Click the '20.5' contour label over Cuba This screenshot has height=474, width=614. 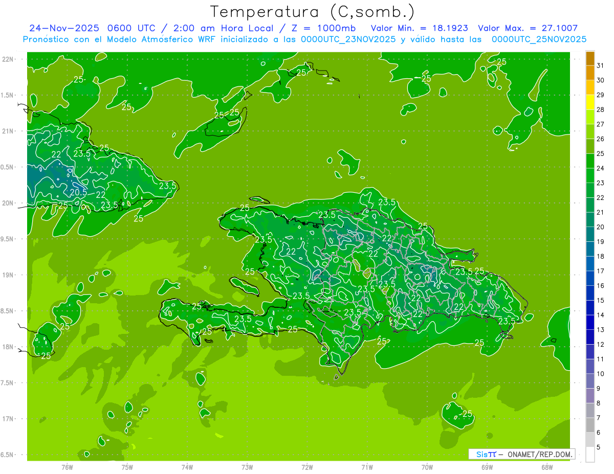(78, 192)
